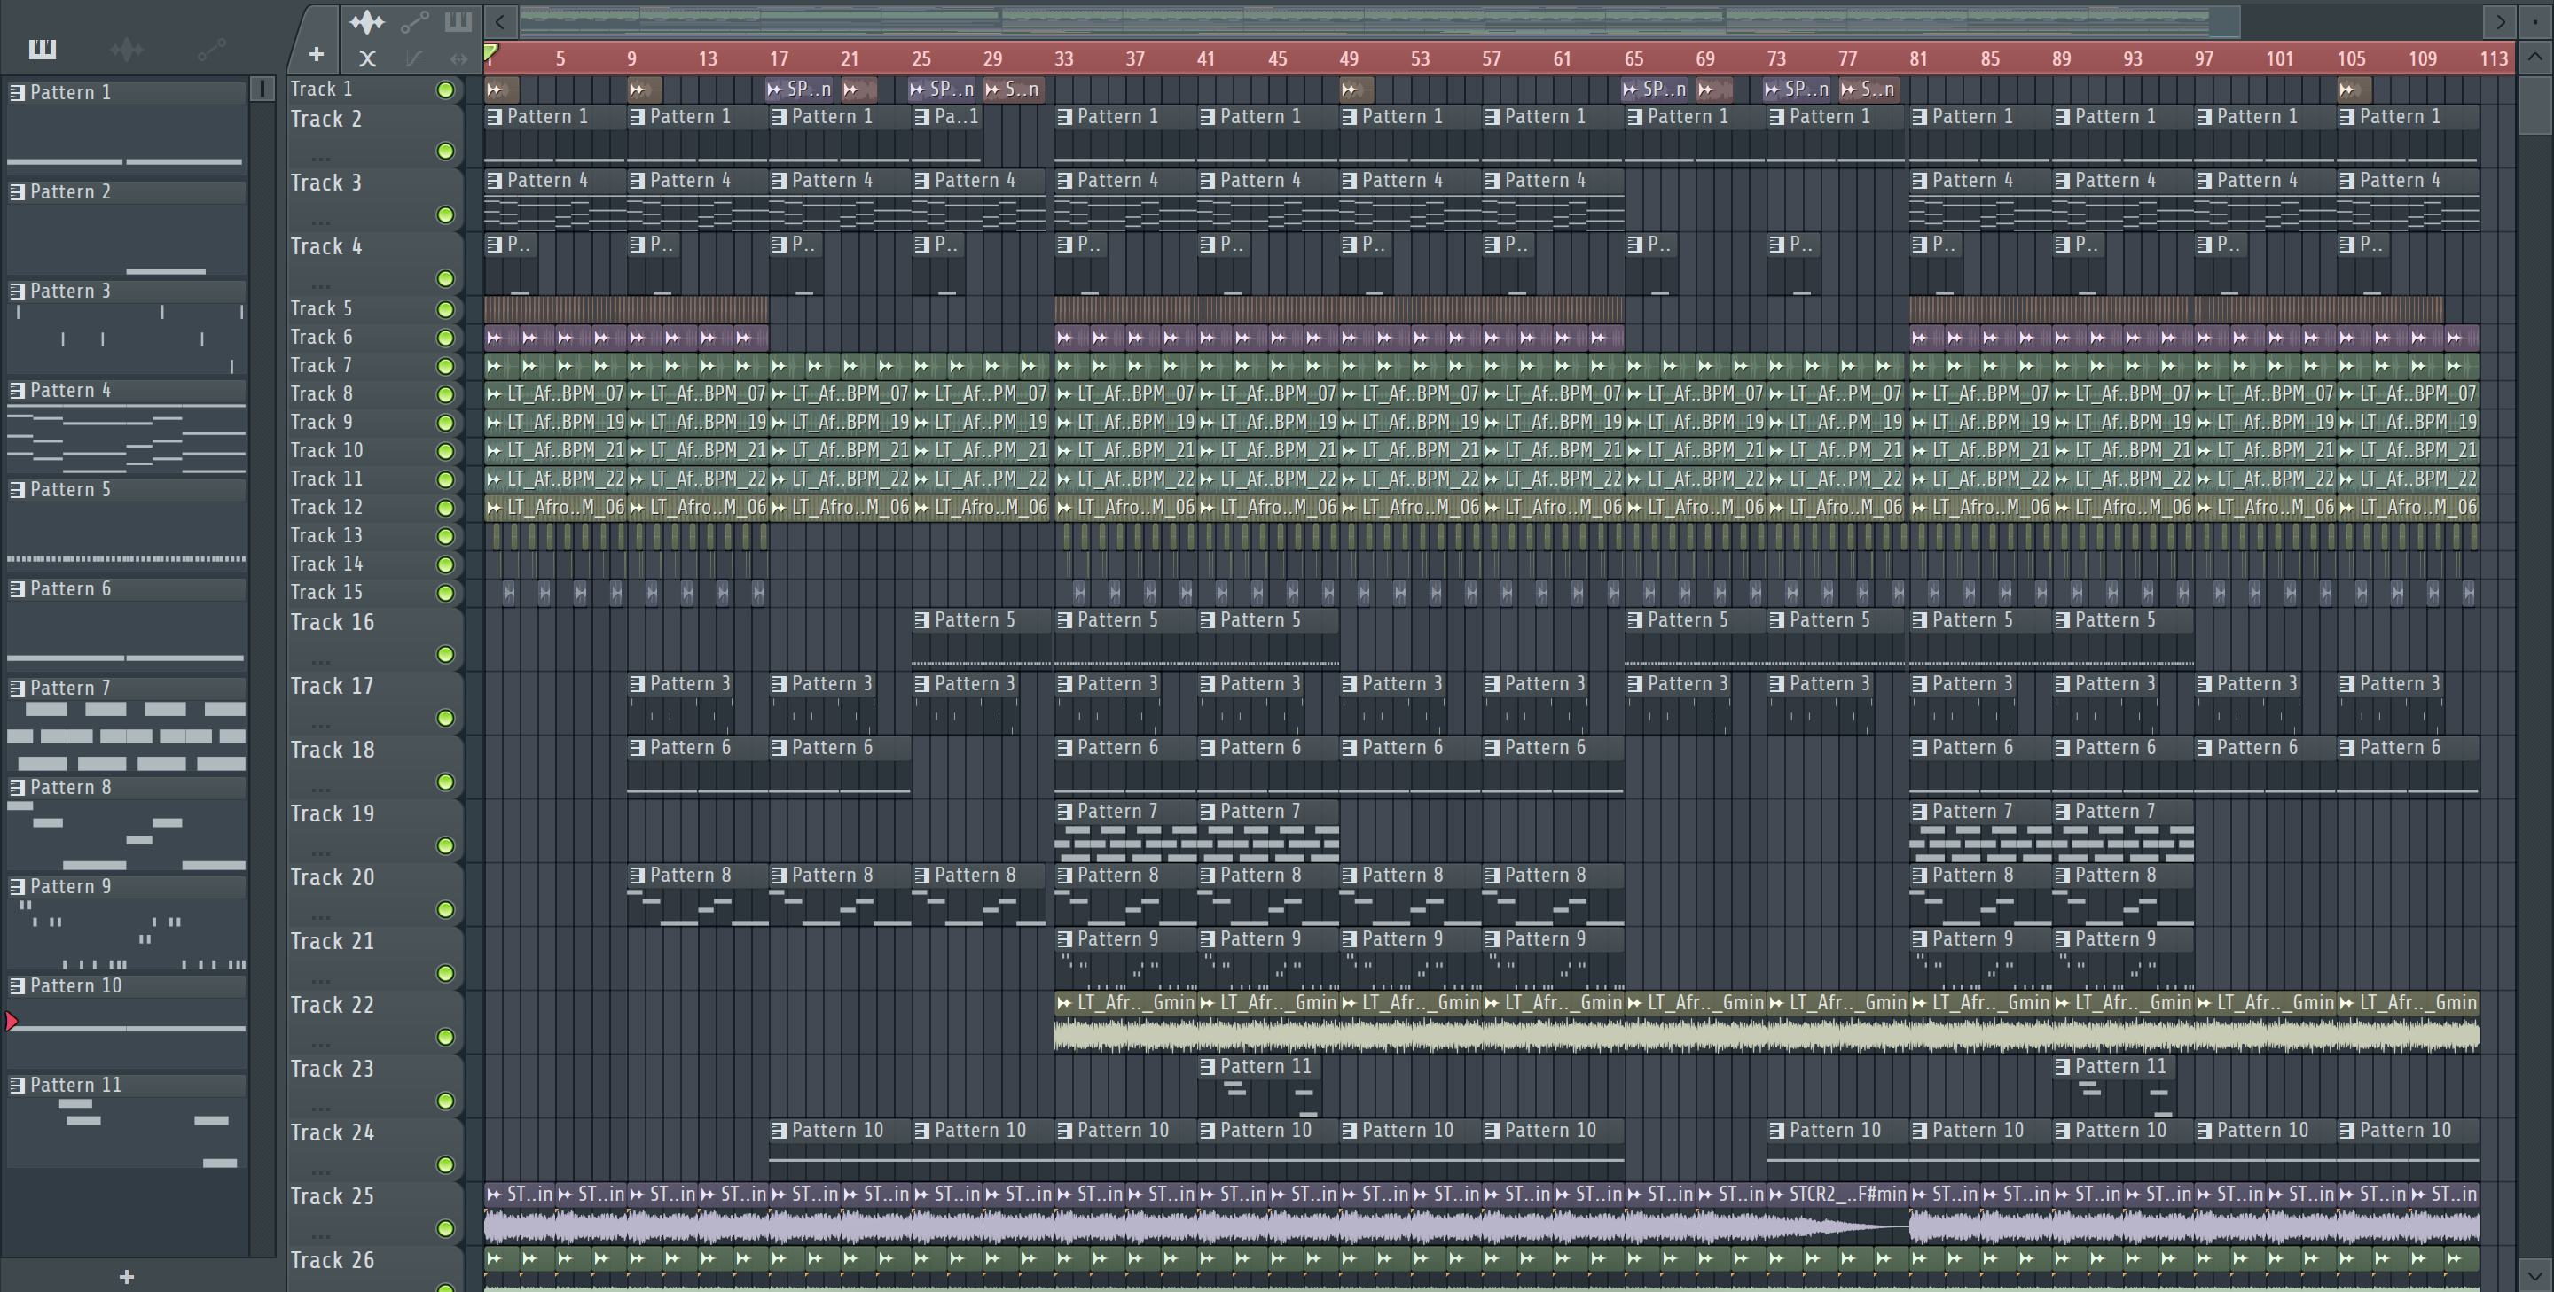Select the Track 21 header name
2554x1292 pixels.
333,941
